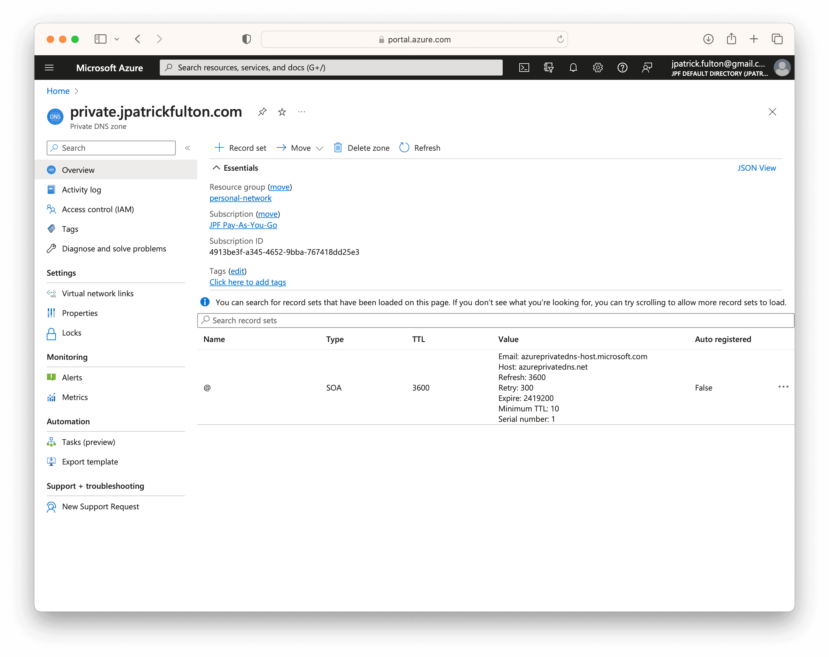Open the Safari share button
Screen dimensions: 829x657
pyautogui.click(x=731, y=39)
